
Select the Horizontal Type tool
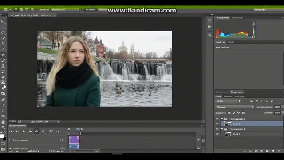pos(3,105)
